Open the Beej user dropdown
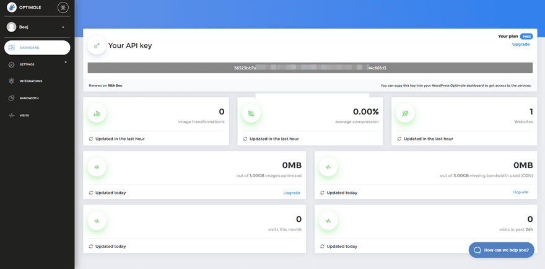 pos(63,27)
